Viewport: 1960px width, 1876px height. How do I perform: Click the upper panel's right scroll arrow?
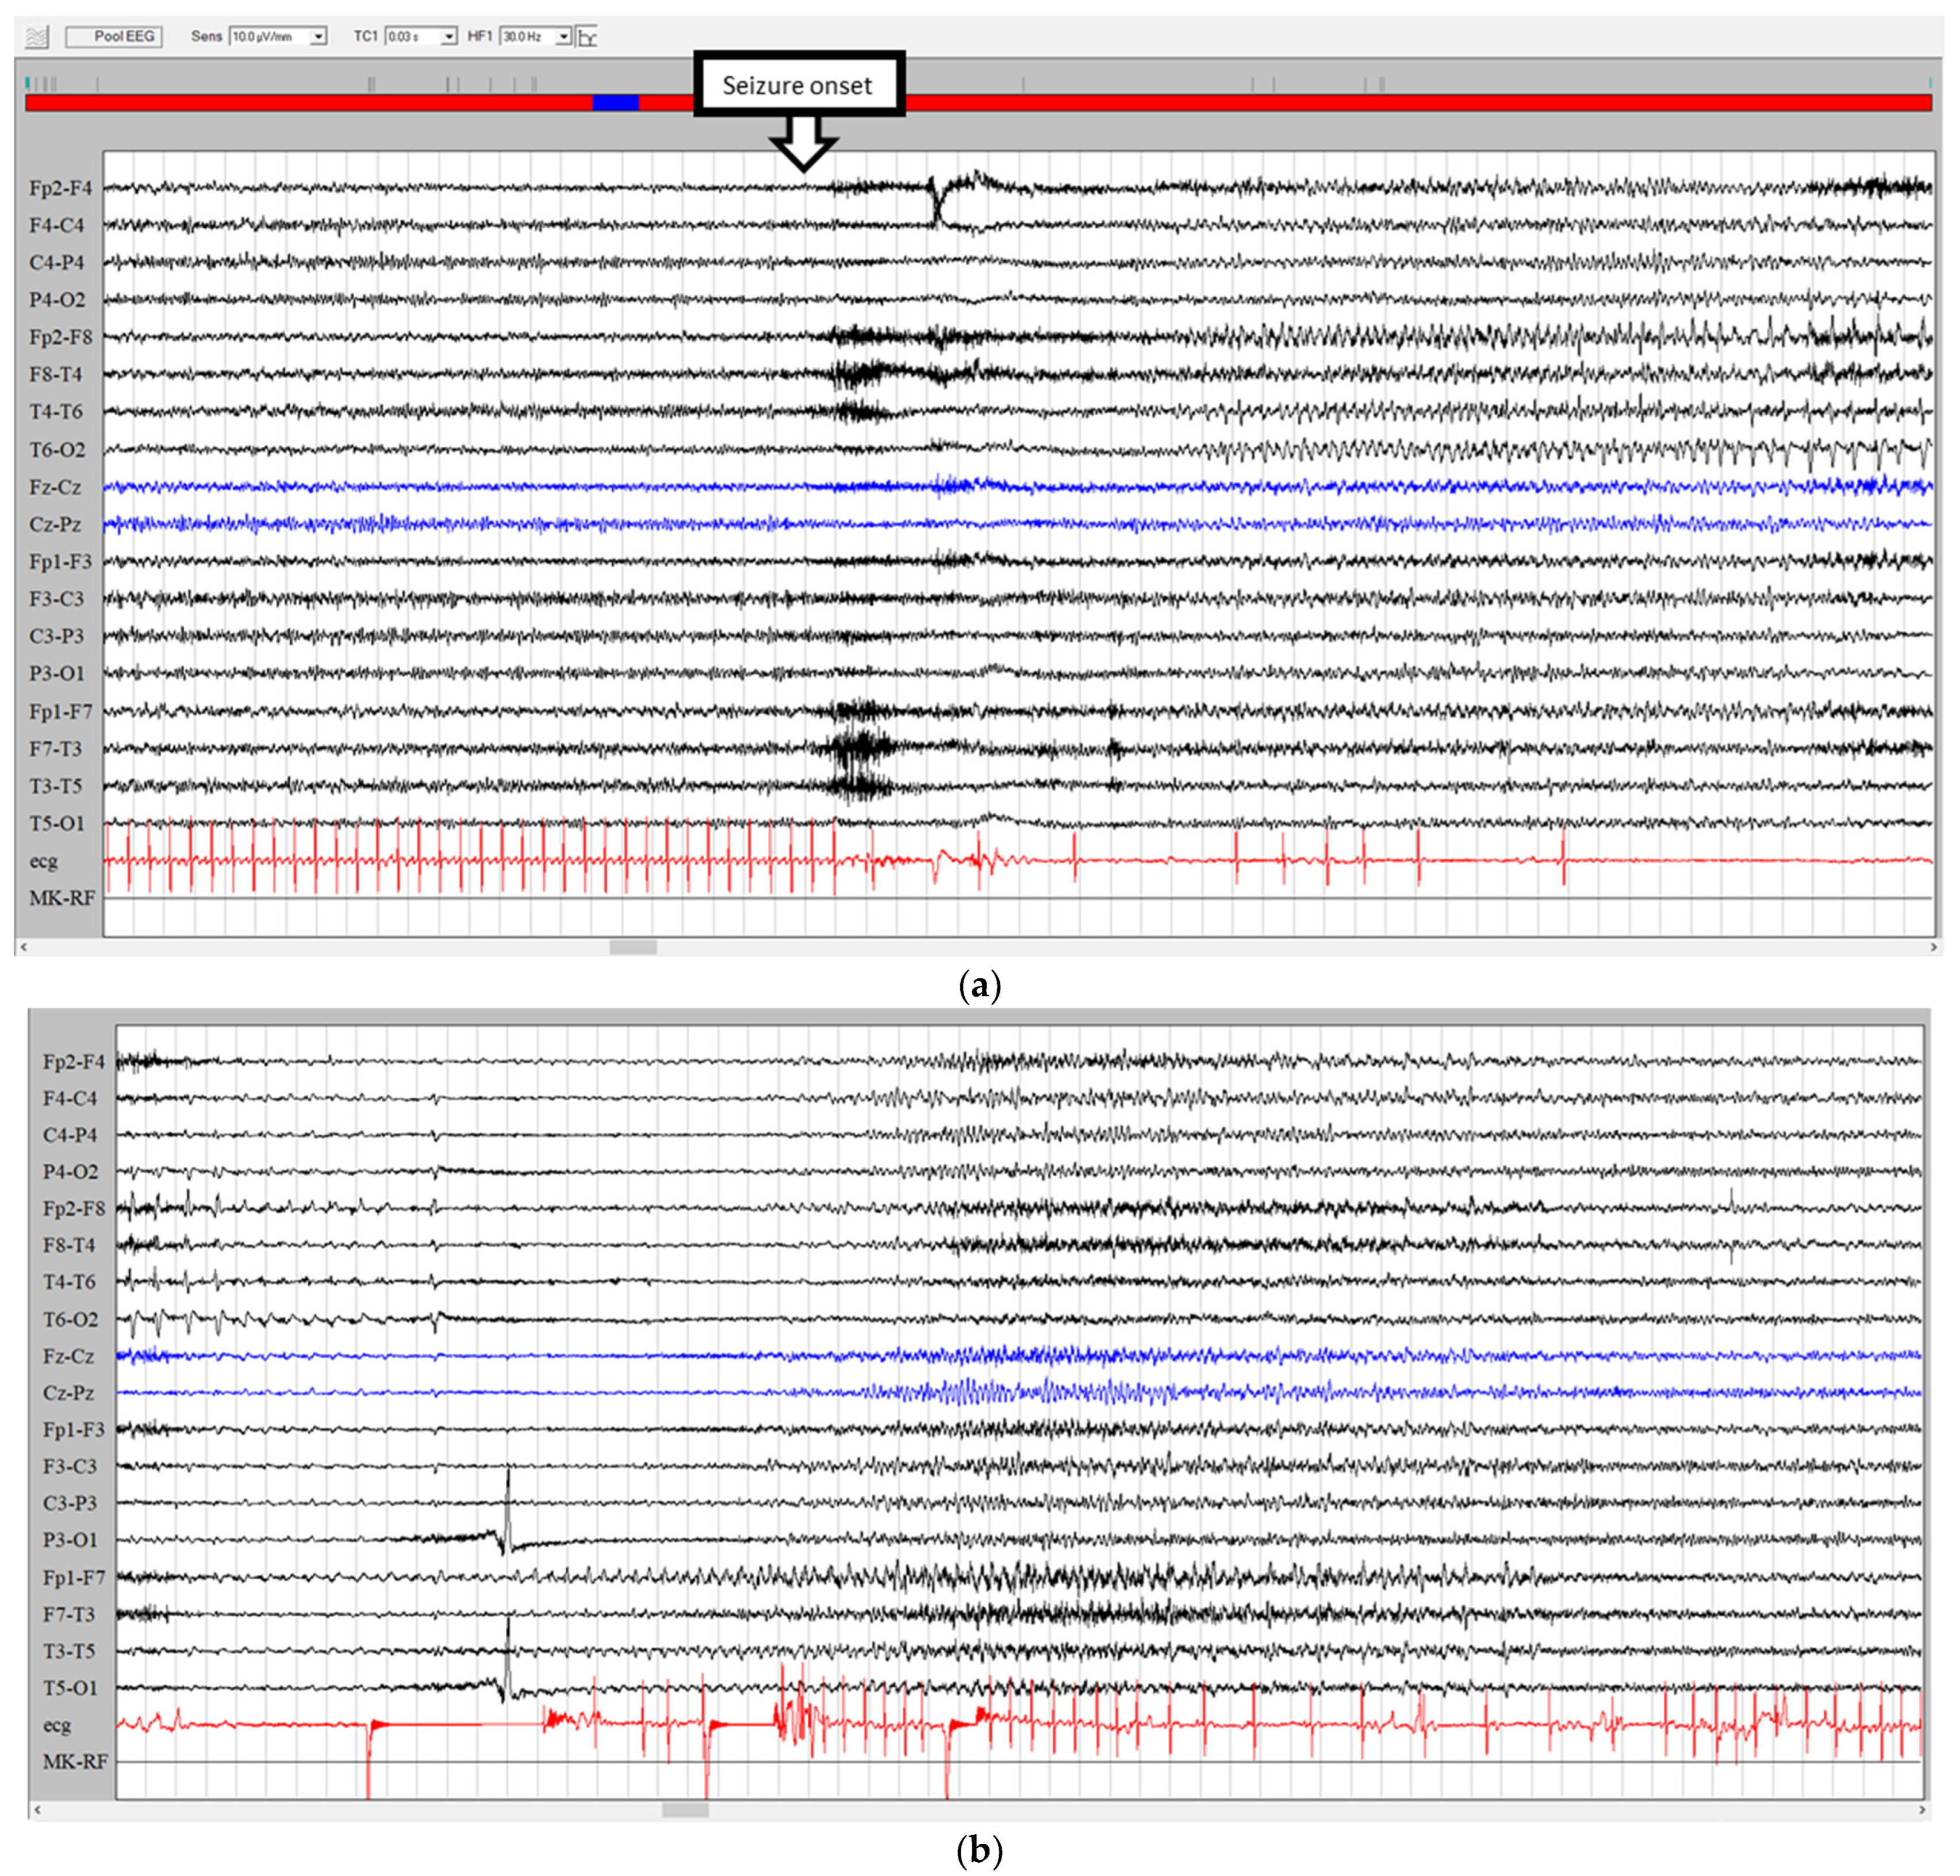1933,947
